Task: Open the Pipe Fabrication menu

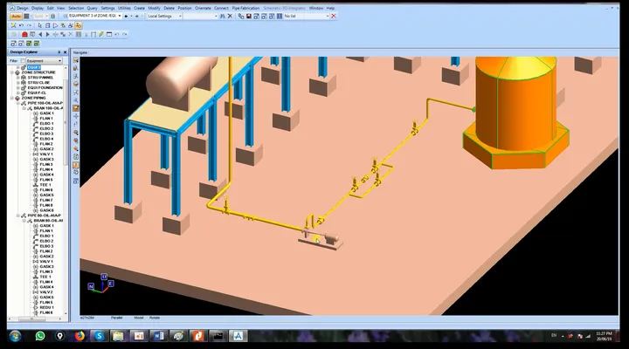Action: (x=245, y=8)
